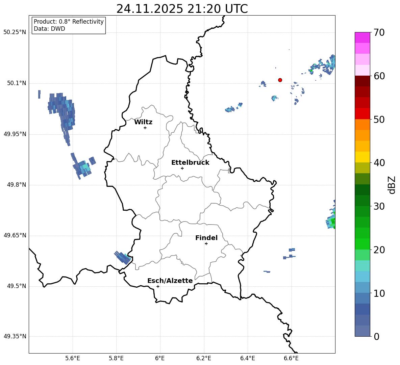Click the red dot marker on map
The height and width of the screenshot is (365, 400).
point(280,80)
